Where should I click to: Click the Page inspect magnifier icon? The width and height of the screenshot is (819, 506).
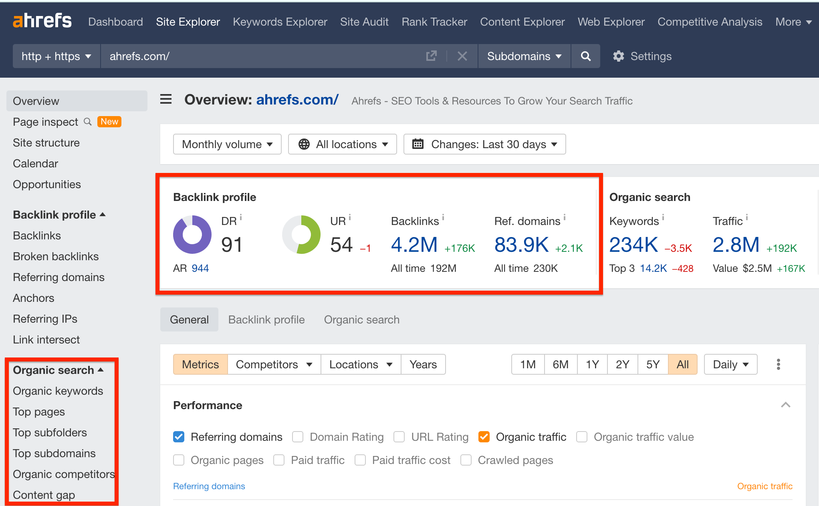[x=87, y=122]
